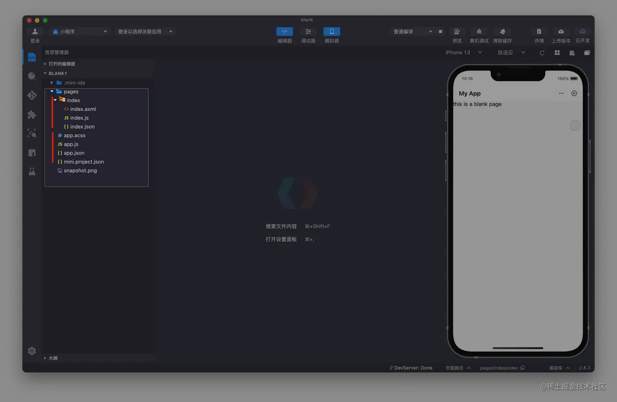
Task: Open the Git source control panel
Action: click(x=32, y=95)
